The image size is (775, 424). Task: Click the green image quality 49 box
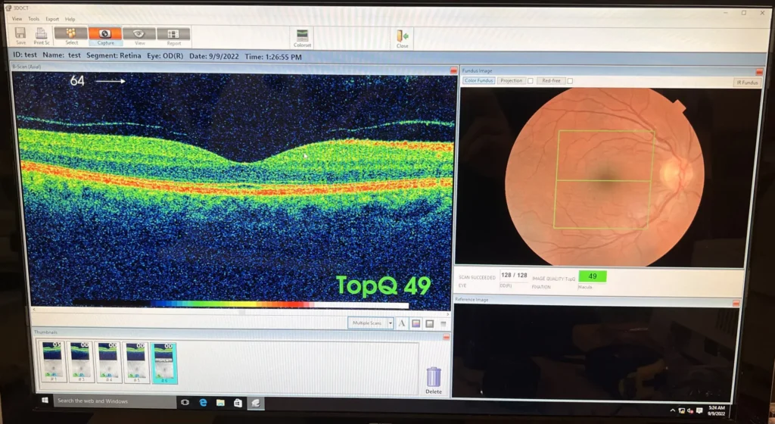(x=592, y=276)
